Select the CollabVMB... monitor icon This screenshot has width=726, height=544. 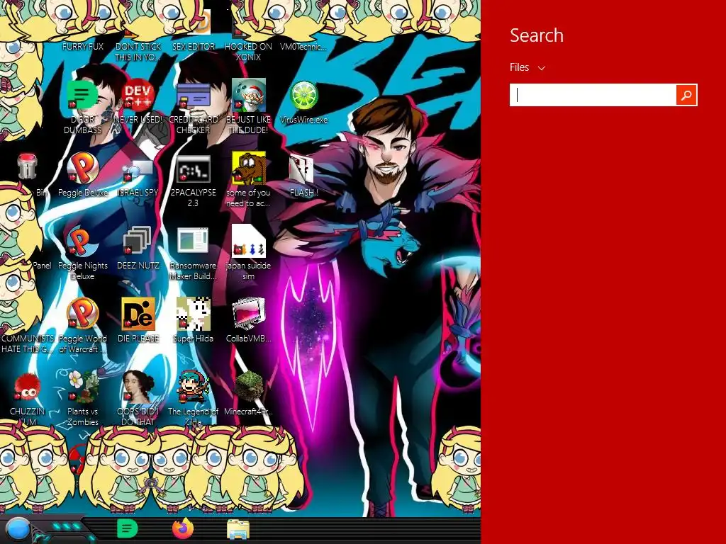249,314
